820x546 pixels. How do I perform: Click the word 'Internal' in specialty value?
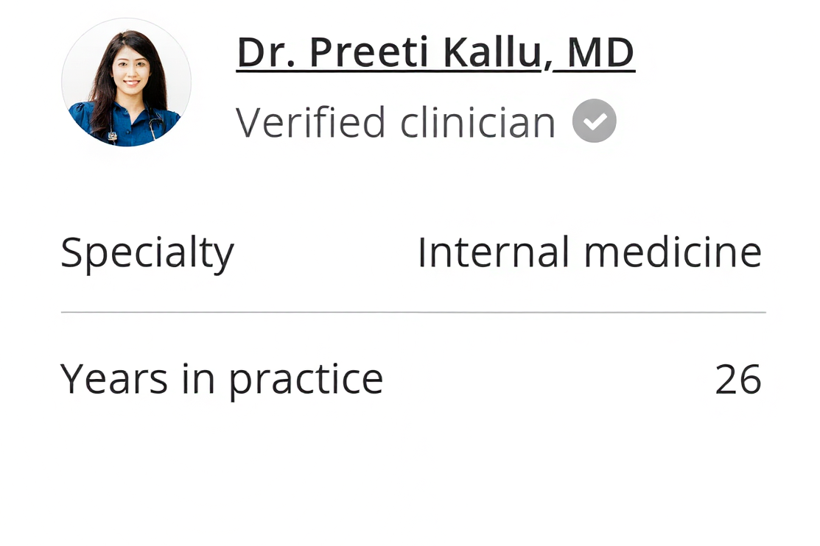(x=494, y=252)
